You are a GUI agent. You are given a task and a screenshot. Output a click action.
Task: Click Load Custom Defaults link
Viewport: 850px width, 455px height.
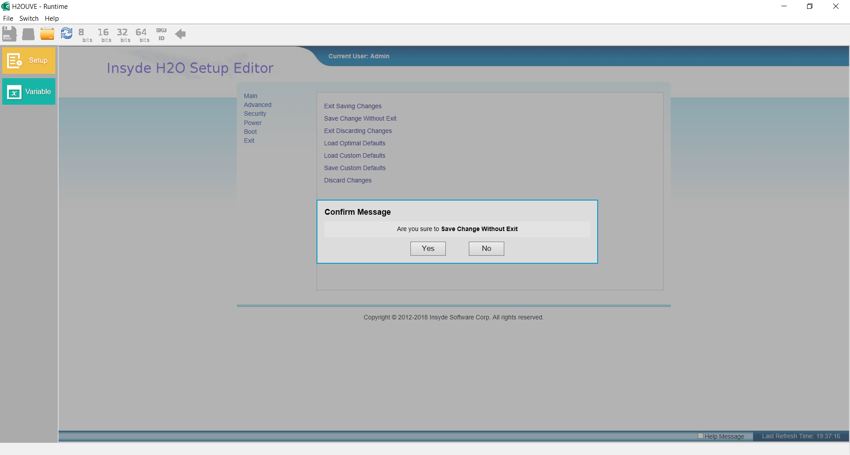[x=355, y=155]
